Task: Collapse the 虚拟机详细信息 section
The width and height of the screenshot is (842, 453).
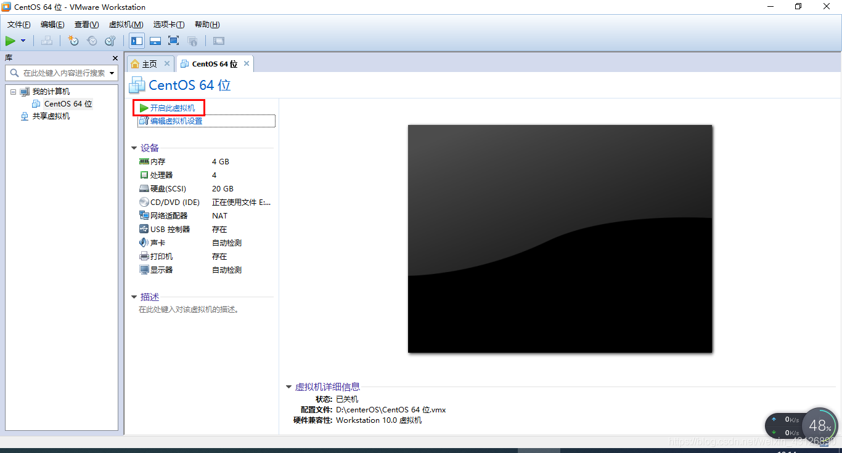Action: click(288, 387)
